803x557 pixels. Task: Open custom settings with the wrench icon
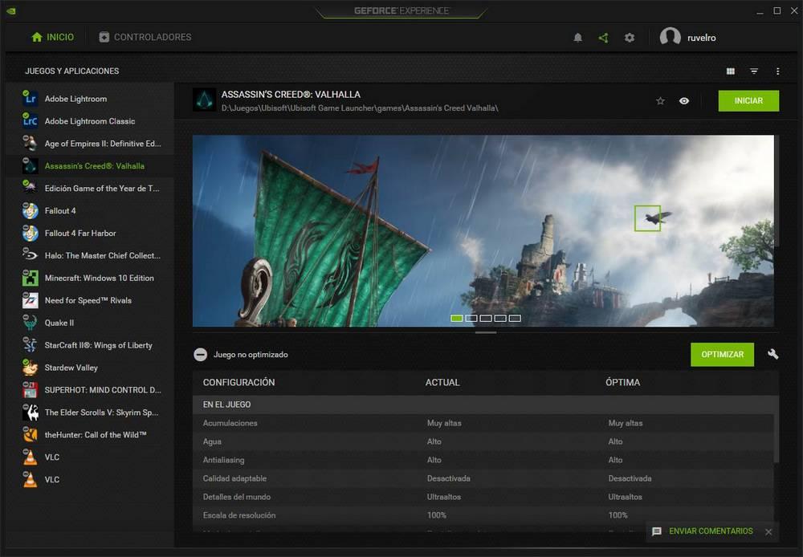pos(772,354)
